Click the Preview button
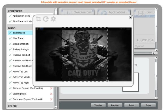Screen dimensions: 164x110 click(115, 105)
